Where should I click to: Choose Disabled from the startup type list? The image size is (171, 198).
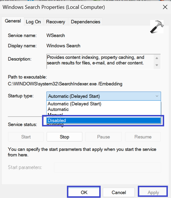pos(104,120)
